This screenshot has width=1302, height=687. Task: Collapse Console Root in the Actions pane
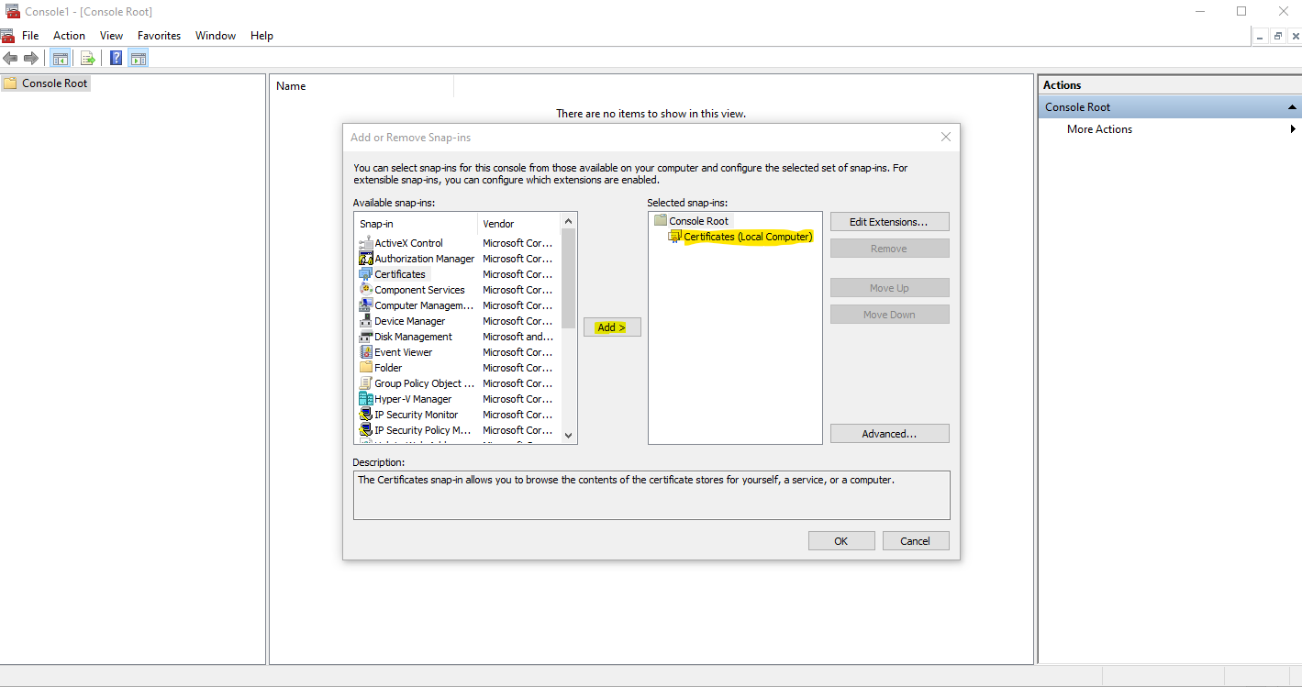[1293, 106]
